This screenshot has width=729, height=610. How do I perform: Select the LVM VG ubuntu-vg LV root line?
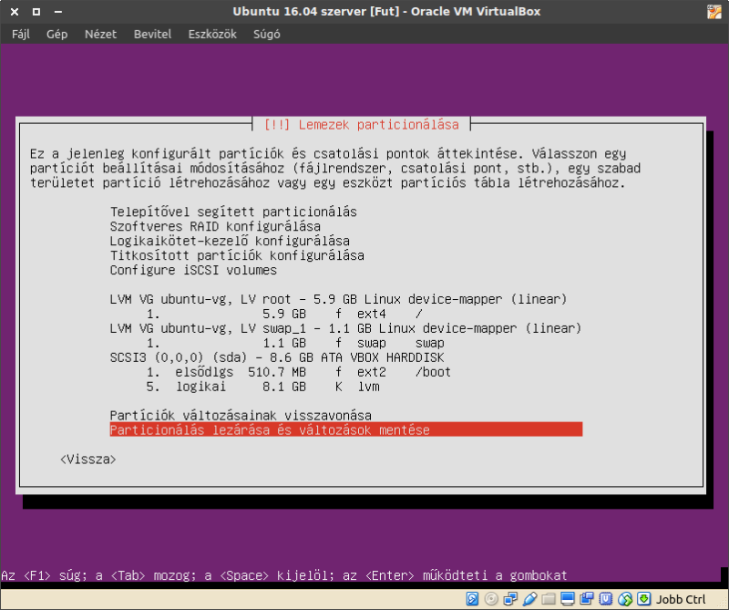[338, 299]
